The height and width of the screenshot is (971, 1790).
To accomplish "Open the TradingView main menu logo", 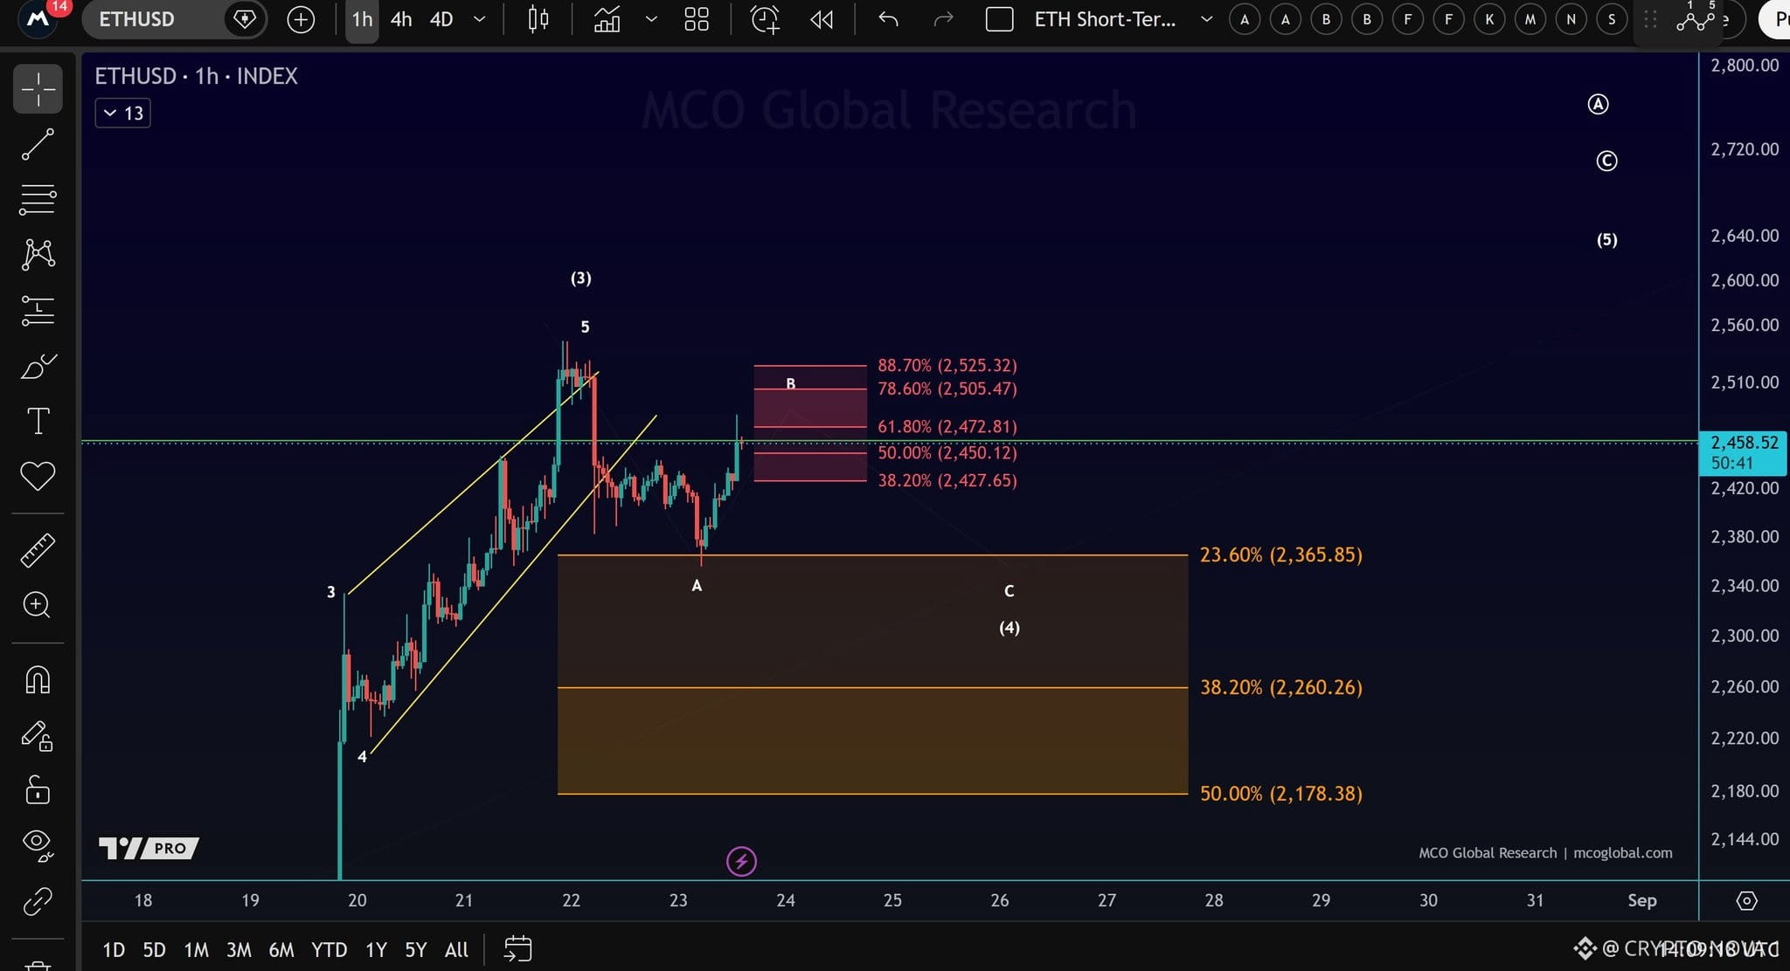I will click(38, 18).
